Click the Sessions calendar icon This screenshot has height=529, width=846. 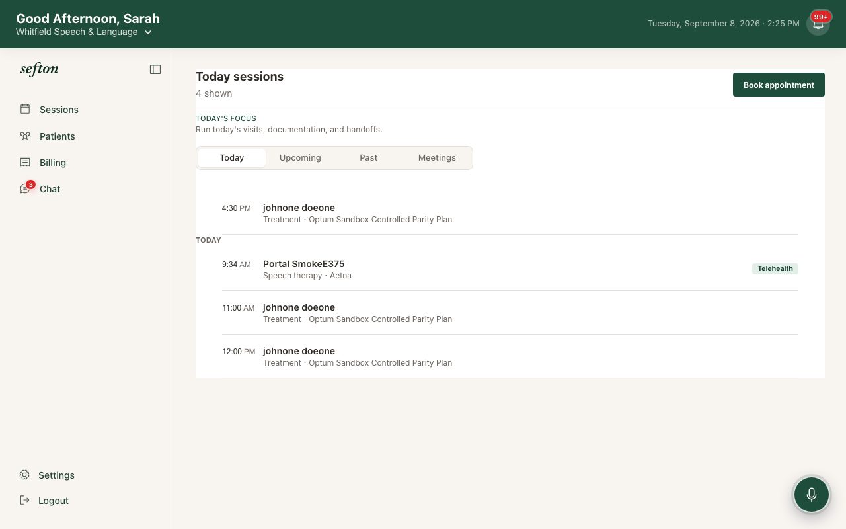click(25, 109)
